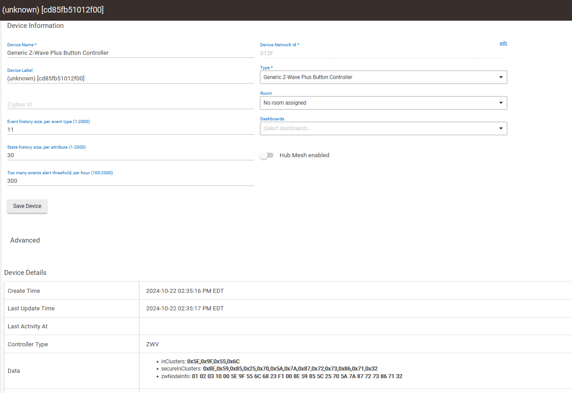Click the 2024-10-22 02:35:17 PM EDT value

185,309
